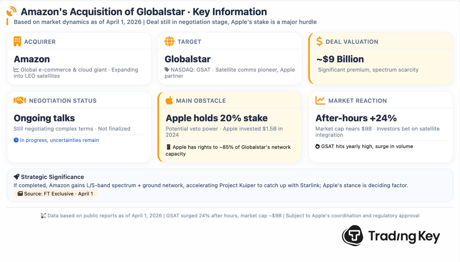Click the Globalstar target company name

click(187, 59)
